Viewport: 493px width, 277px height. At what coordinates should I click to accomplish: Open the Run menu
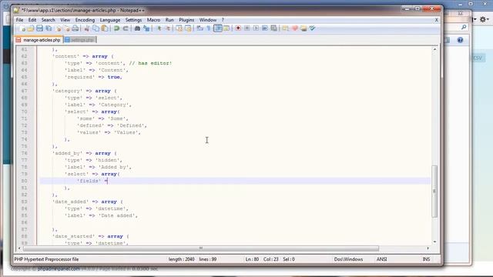[x=169, y=20]
